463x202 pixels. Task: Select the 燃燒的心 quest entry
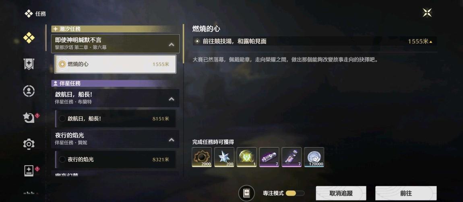click(116, 64)
